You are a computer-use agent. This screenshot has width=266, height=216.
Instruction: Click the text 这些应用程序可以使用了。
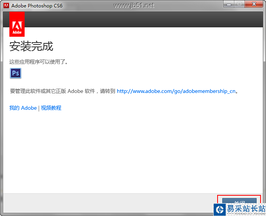39,62
